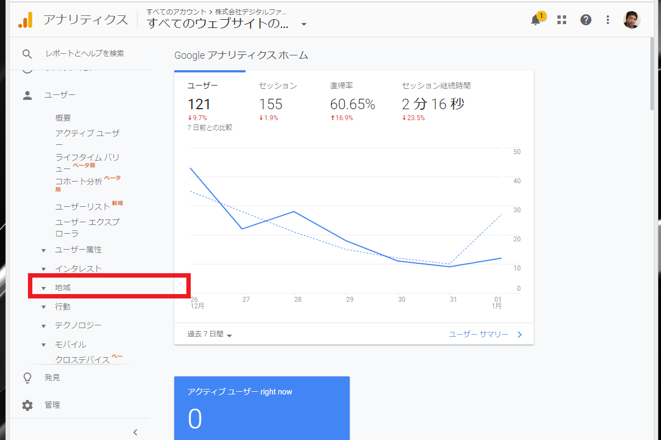The image size is (661, 440).
Task: Collapse the sidebar with the left chevron
Action: tap(135, 432)
